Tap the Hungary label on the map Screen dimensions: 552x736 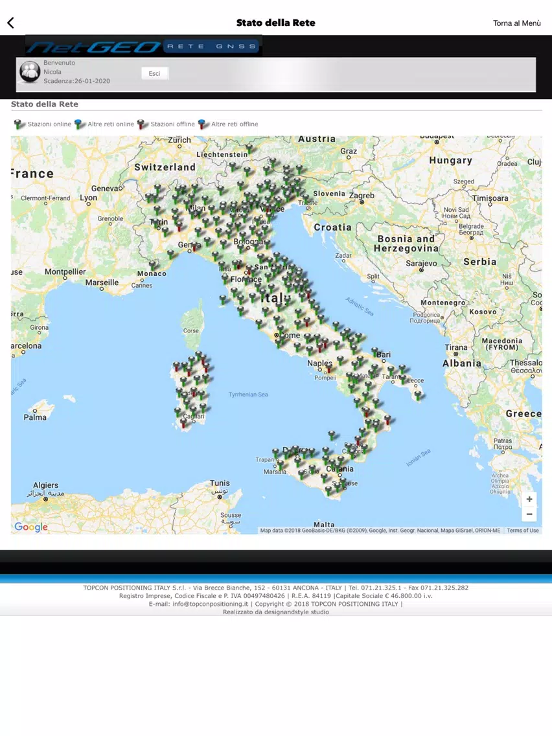point(451,161)
